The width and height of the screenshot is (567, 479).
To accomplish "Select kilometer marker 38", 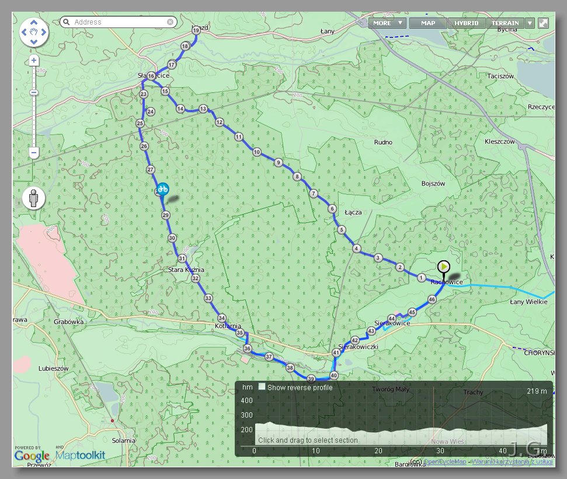I will [290, 368].
